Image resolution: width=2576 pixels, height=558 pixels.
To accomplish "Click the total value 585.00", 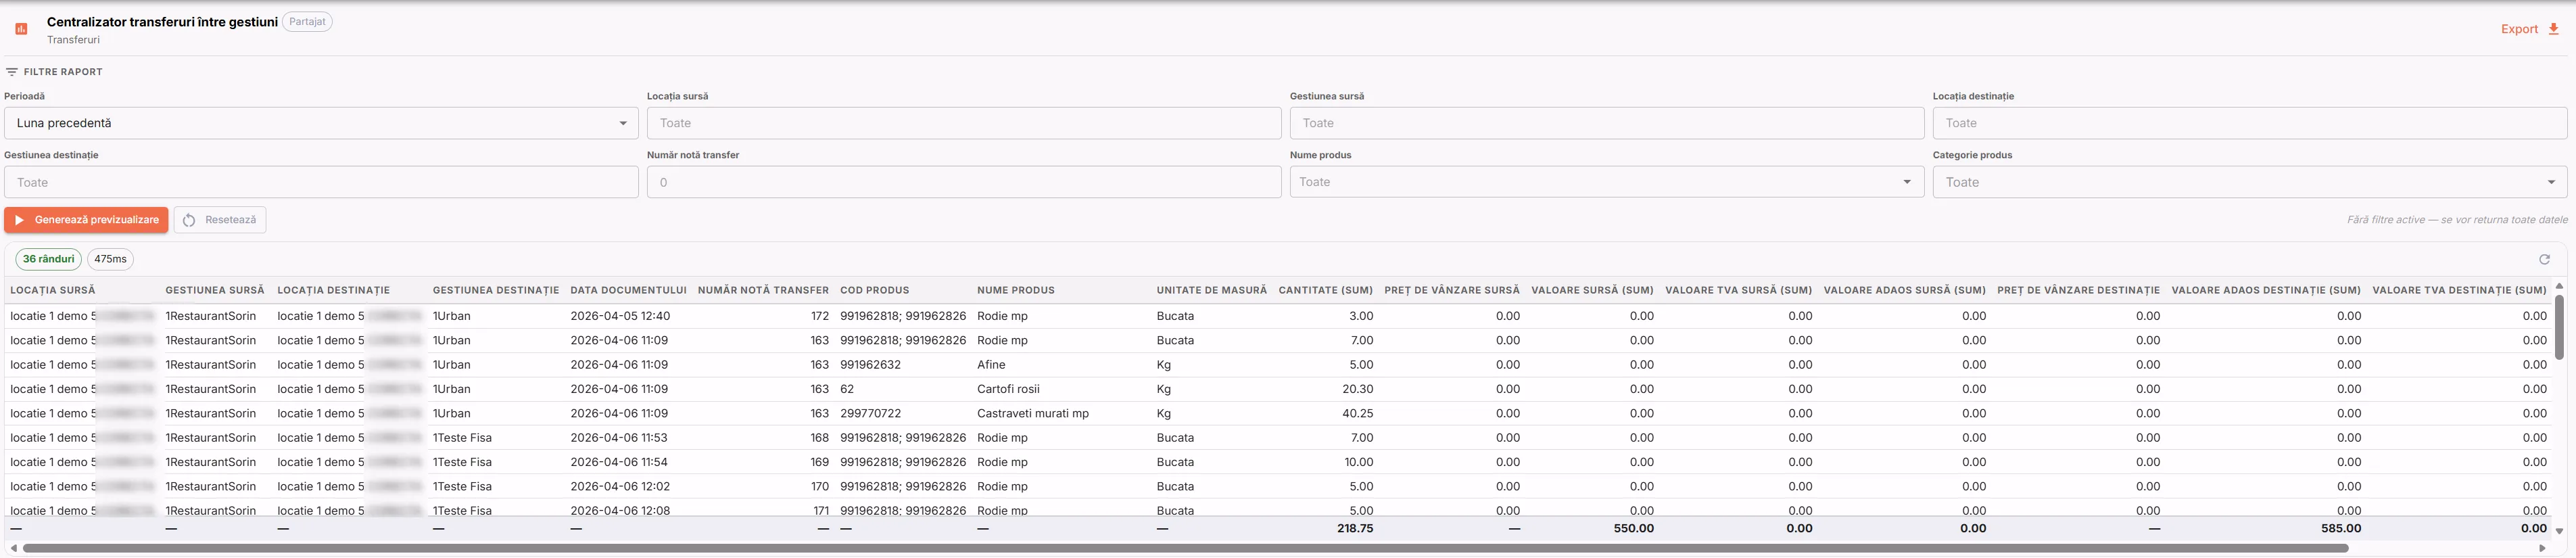I will (2341, 528).
